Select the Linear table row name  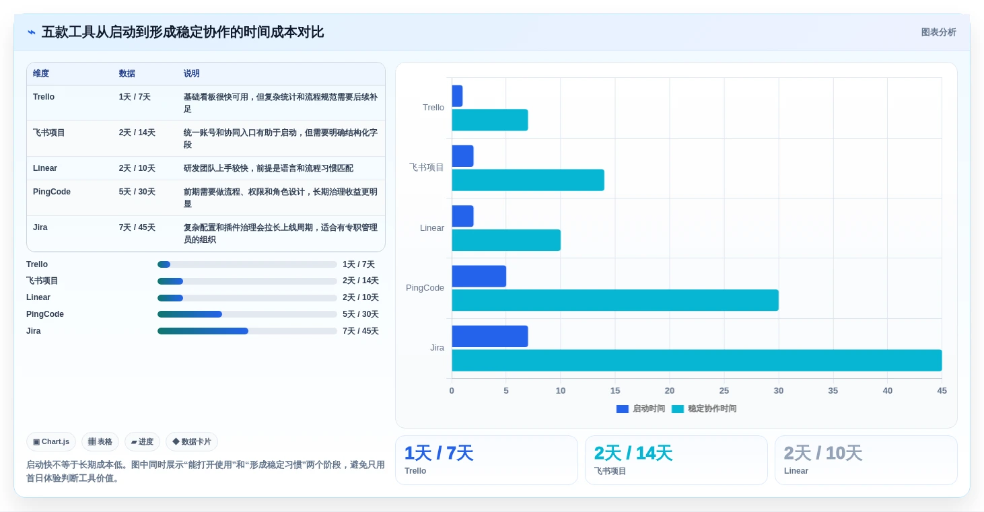45,168
